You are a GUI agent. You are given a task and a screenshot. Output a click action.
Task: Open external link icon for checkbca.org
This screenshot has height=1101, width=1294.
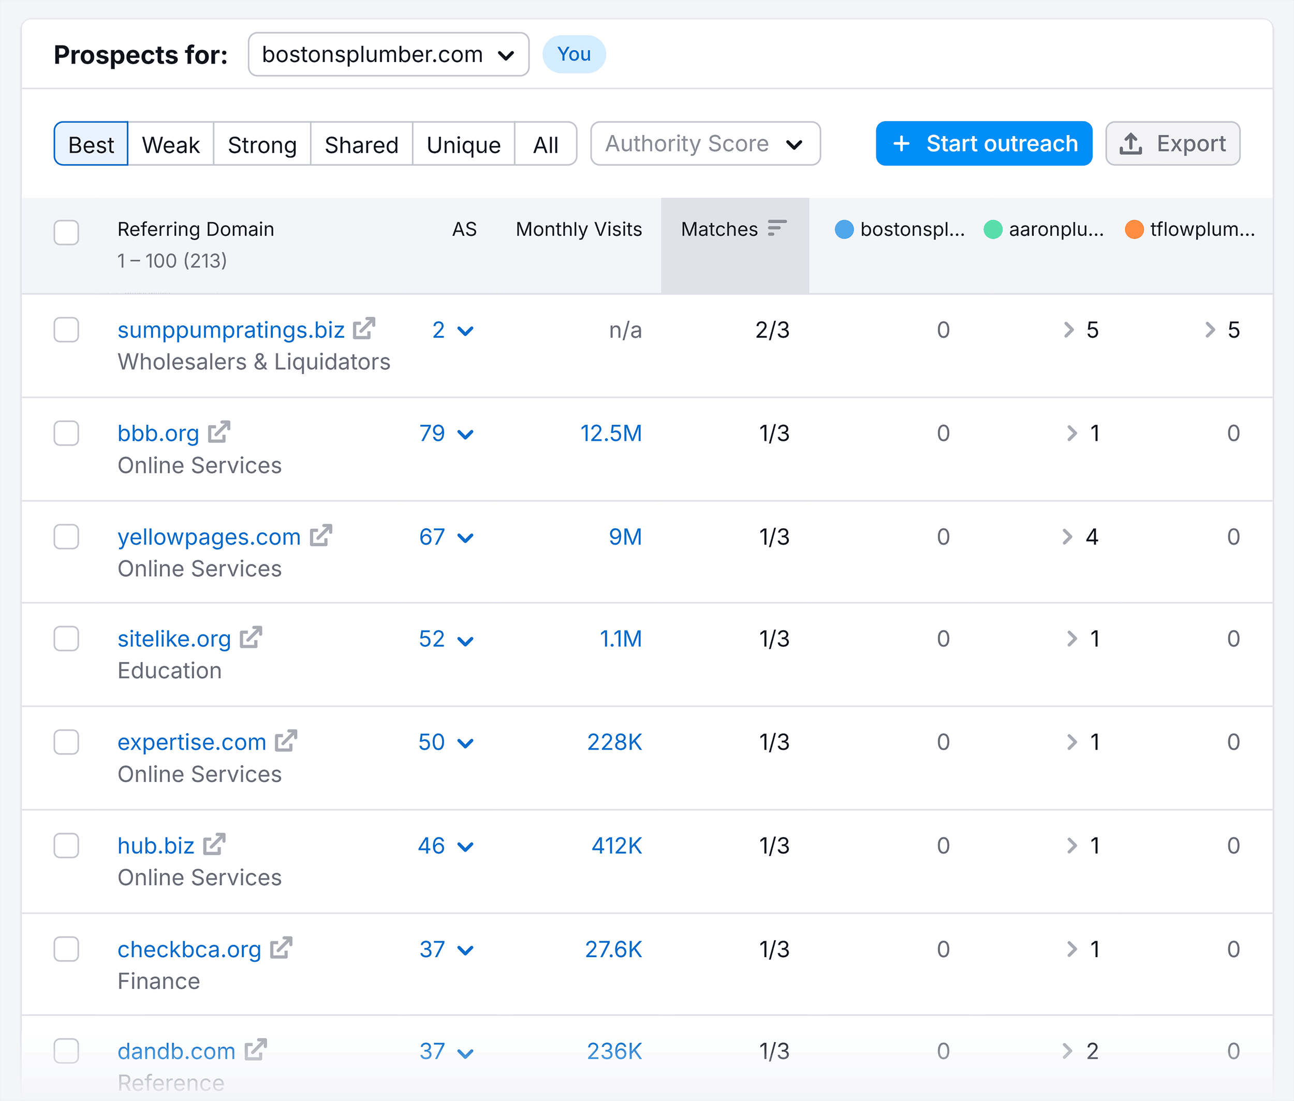(281, 948)
